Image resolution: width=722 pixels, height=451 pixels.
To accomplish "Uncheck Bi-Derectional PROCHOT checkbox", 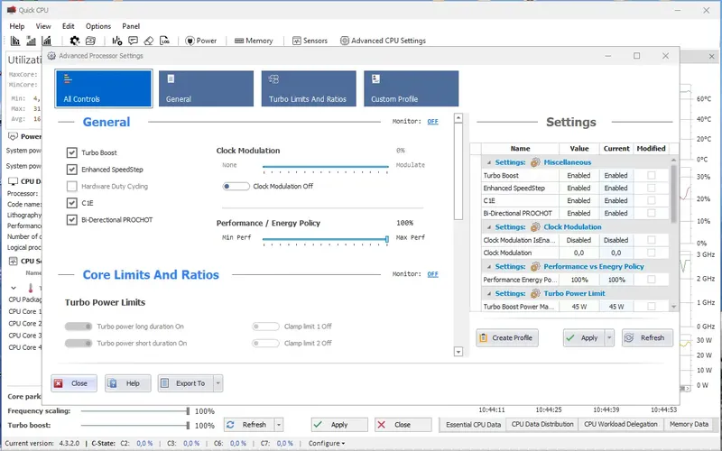I will pos(72,219).
